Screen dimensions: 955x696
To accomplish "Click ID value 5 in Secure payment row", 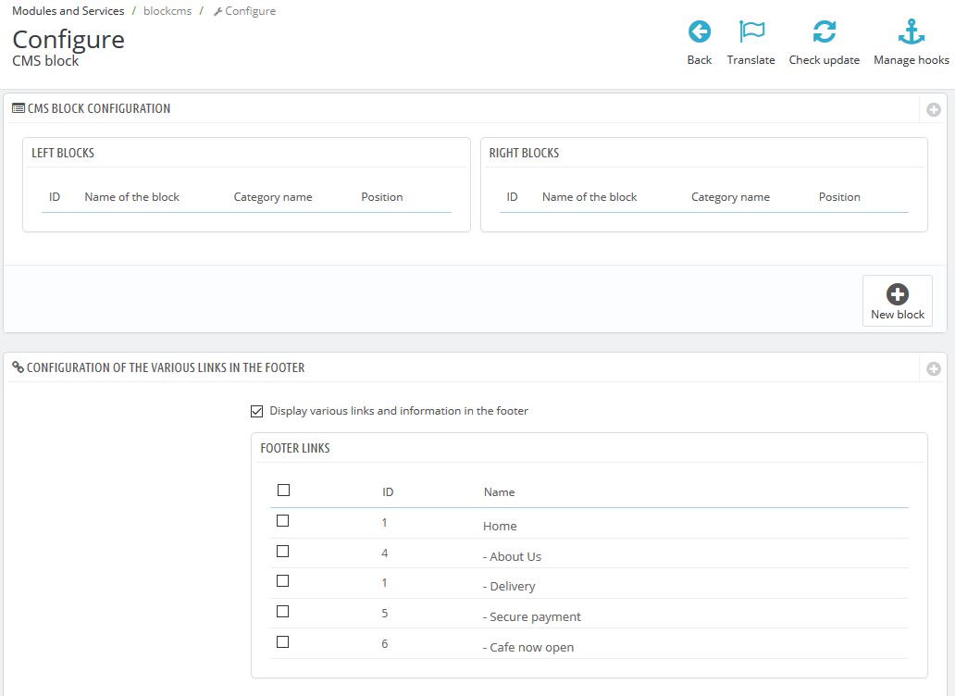I will pyautogui.click(x=384, y=614).
